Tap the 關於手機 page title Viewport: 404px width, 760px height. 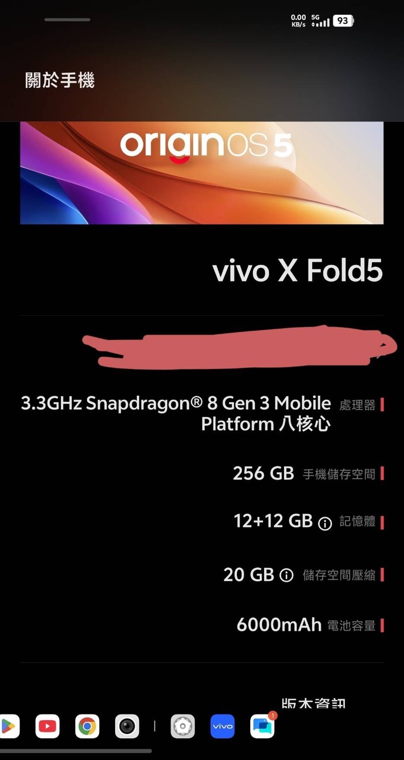click(60, 81)
